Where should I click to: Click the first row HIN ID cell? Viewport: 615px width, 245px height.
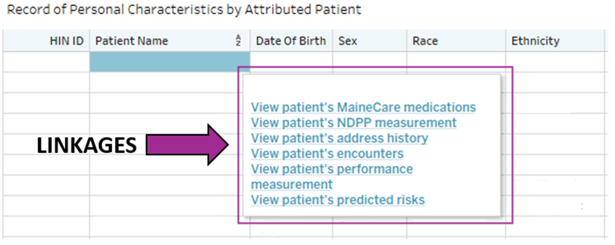click(46, 62)
